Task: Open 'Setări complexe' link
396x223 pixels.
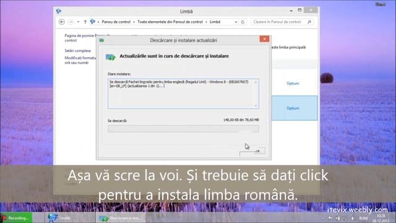Action: click(77, 51)
